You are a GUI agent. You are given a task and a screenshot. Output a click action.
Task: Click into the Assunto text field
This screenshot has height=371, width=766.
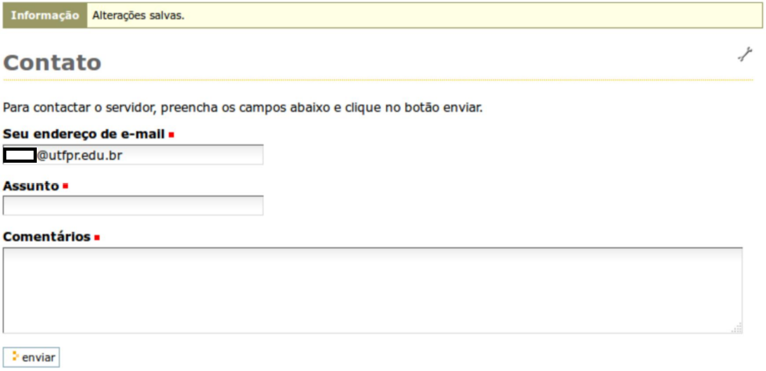(133, 206)
